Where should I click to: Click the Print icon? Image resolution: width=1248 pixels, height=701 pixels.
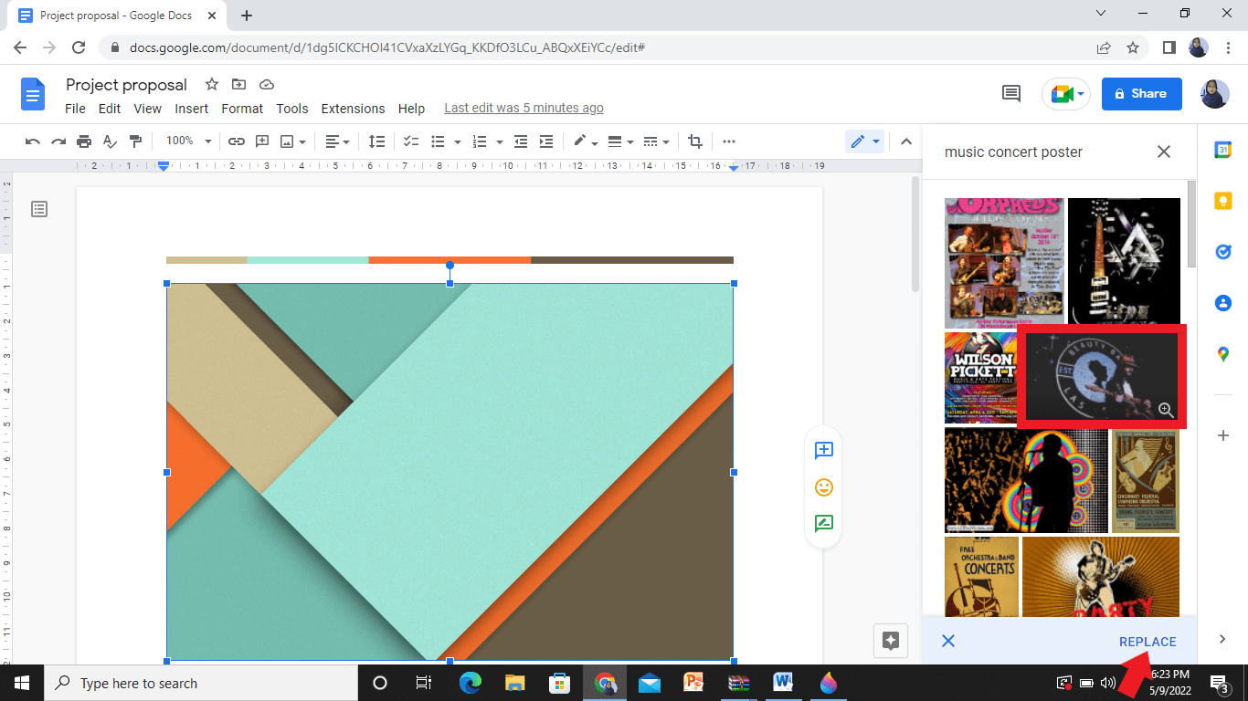click(83, 141)
